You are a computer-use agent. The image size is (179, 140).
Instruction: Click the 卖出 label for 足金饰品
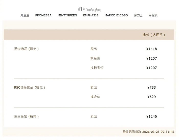(94, 49)
